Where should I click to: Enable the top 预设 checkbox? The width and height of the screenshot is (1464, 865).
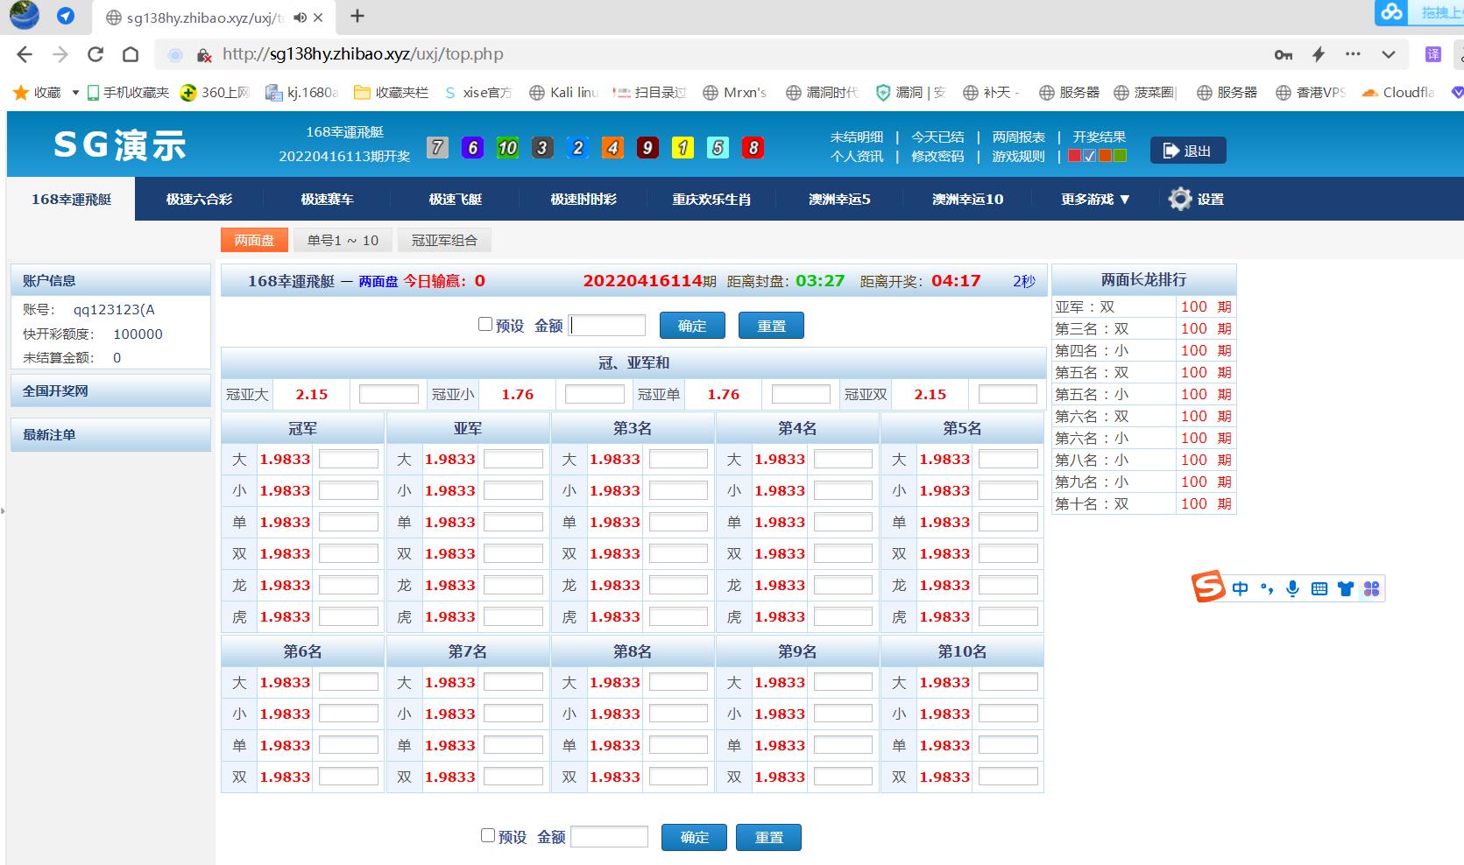click(x=484, y=324)
